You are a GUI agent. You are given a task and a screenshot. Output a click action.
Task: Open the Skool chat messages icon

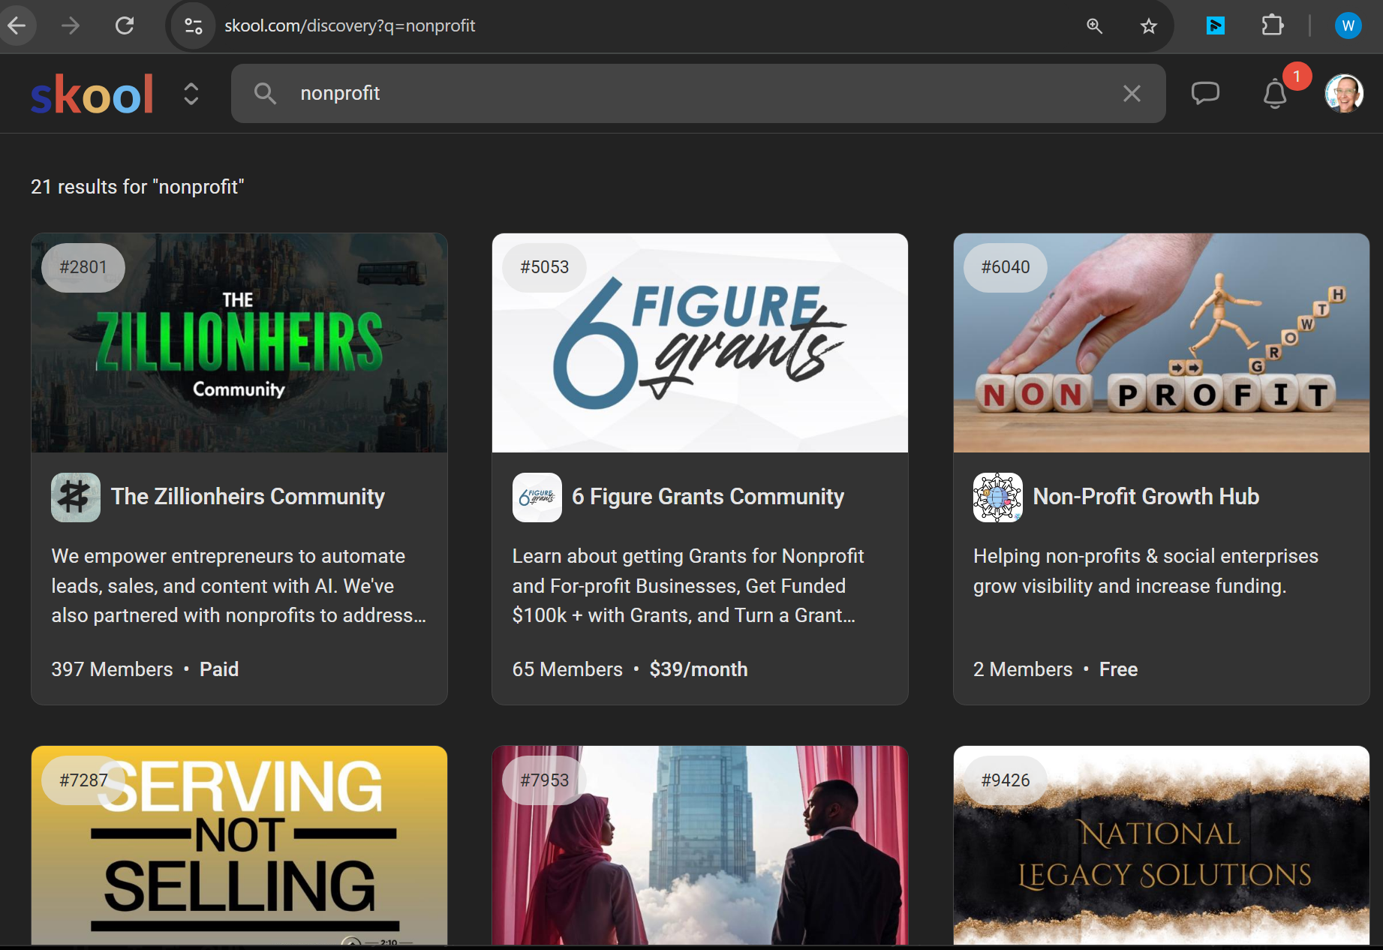coord(1205,93)
